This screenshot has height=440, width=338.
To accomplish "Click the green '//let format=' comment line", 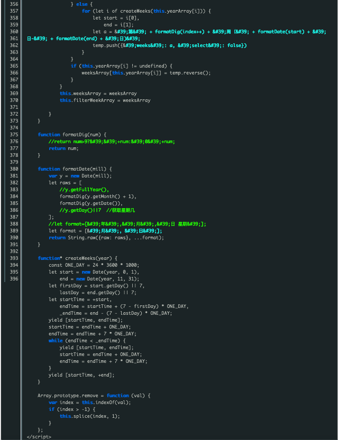I will [127, 224].
